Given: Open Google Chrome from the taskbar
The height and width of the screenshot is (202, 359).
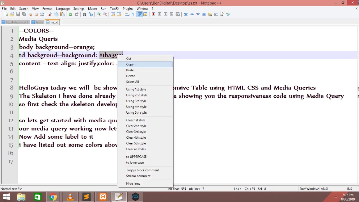Looking at the screenshot, I should click(x=53, y=197).
